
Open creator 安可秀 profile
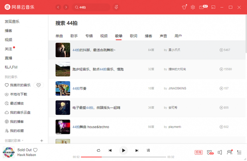click(173, 108)
